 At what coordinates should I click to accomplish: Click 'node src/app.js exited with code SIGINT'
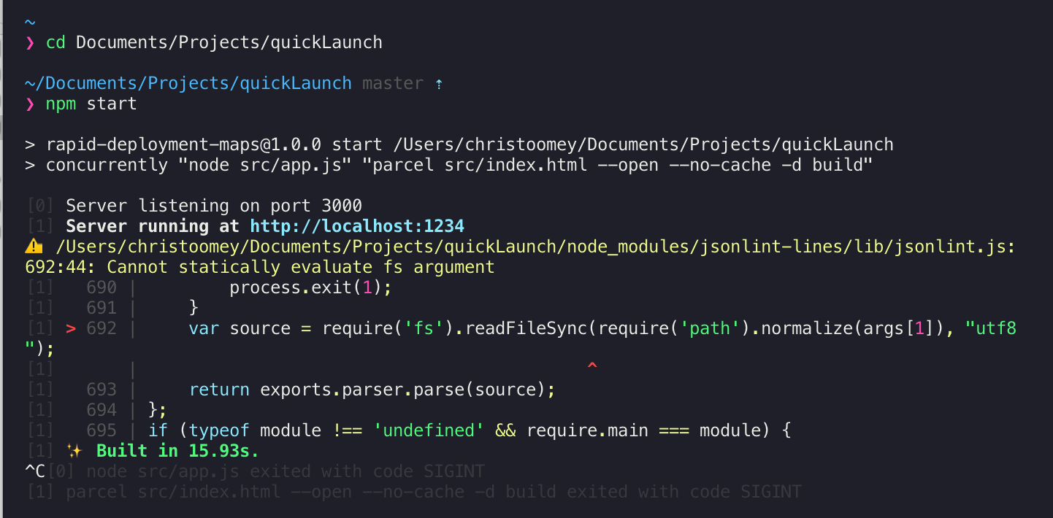coord(286,471)
